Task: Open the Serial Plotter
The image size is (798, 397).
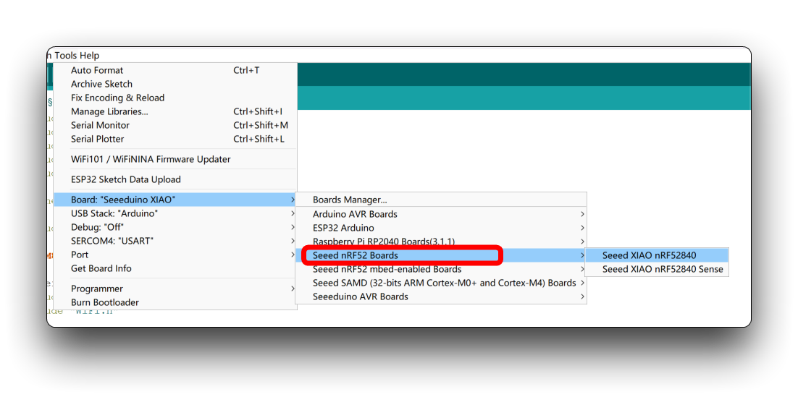Action: (x=175, y=139)
